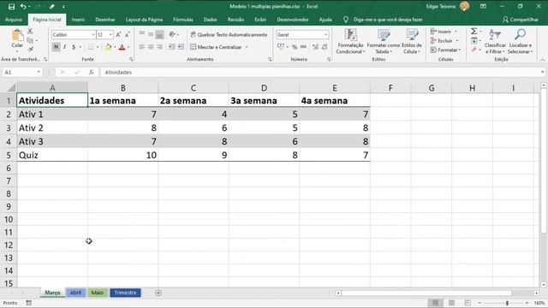Apply the thousands separator (000) style
The width and height of the screenshot is (548, 308).
(303, 47)
